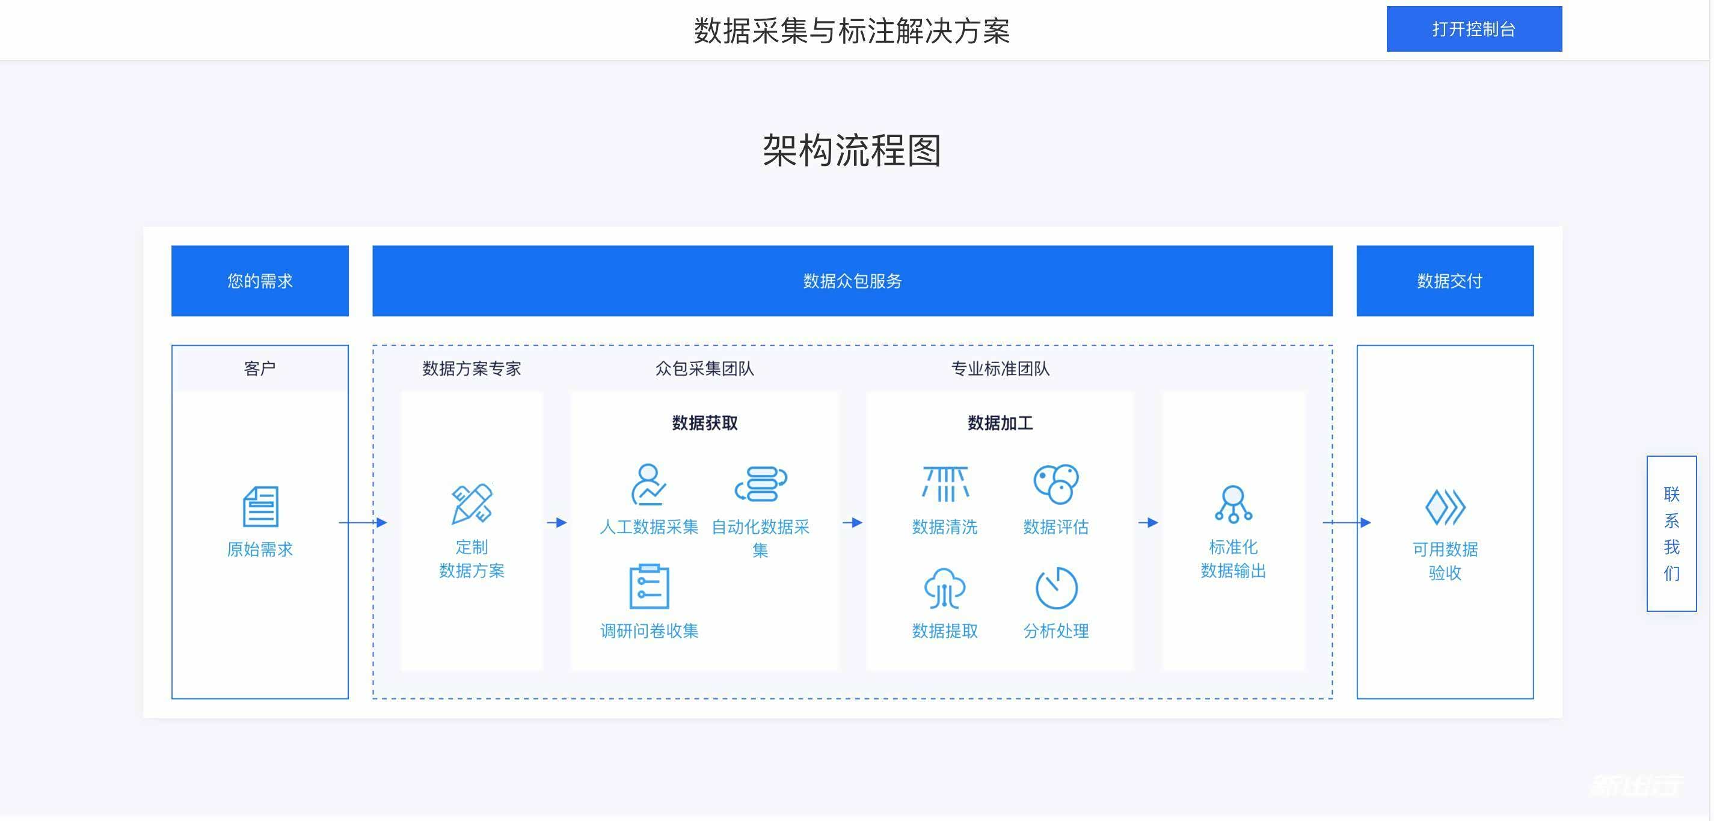Viewport: 1714px width, 821px height.
Task: Select the 数据交付 header block
Action: [1445, 281]
